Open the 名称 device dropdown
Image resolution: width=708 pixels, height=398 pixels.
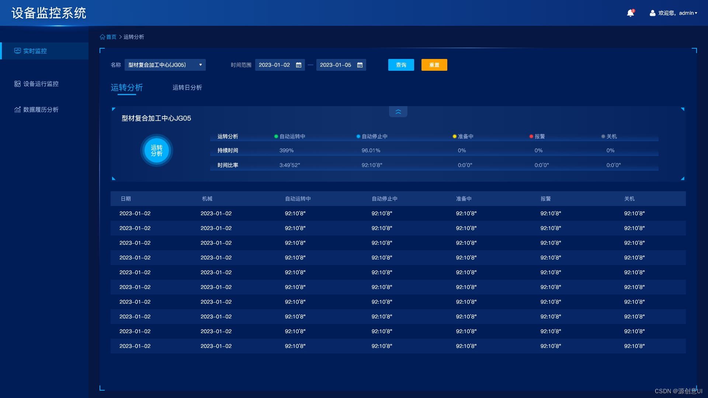[165, 65]
